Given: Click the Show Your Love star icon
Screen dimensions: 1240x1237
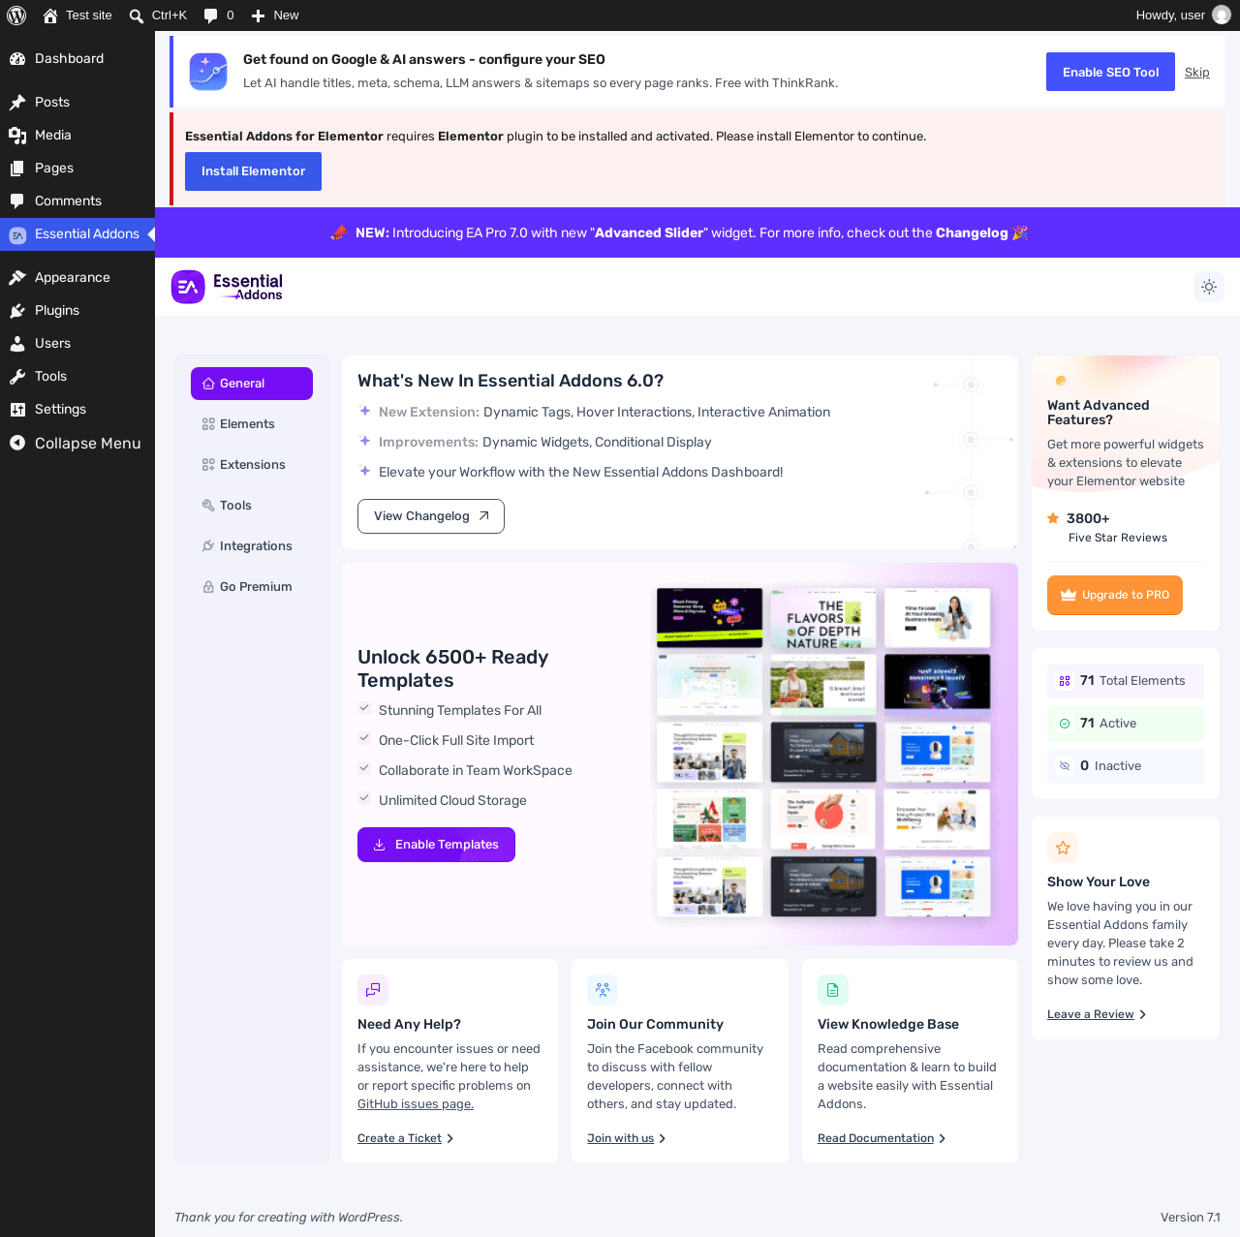Looking at the screenshot, I should (1063, 848).
